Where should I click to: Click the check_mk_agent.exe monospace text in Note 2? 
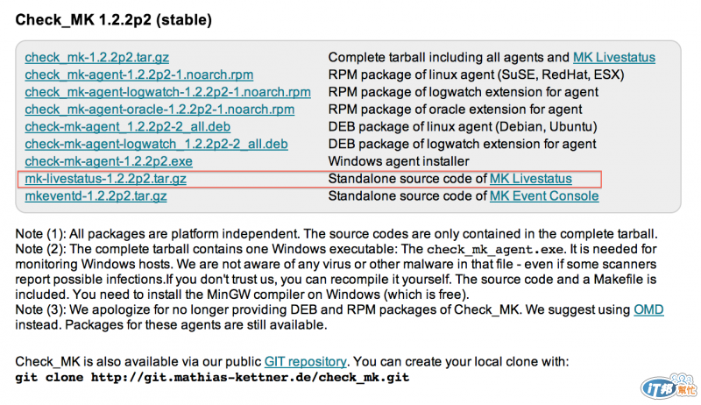(x=495, y=250)
